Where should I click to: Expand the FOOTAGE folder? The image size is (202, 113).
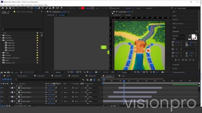click(1, 38)
